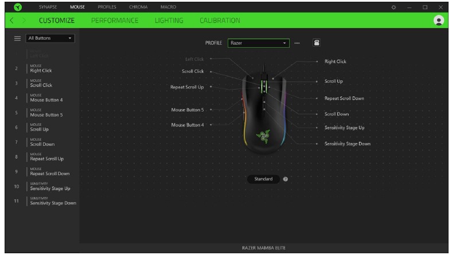The image size is (452, 255).
Task: Go forward with the right arrow
Action: [24, 20]
